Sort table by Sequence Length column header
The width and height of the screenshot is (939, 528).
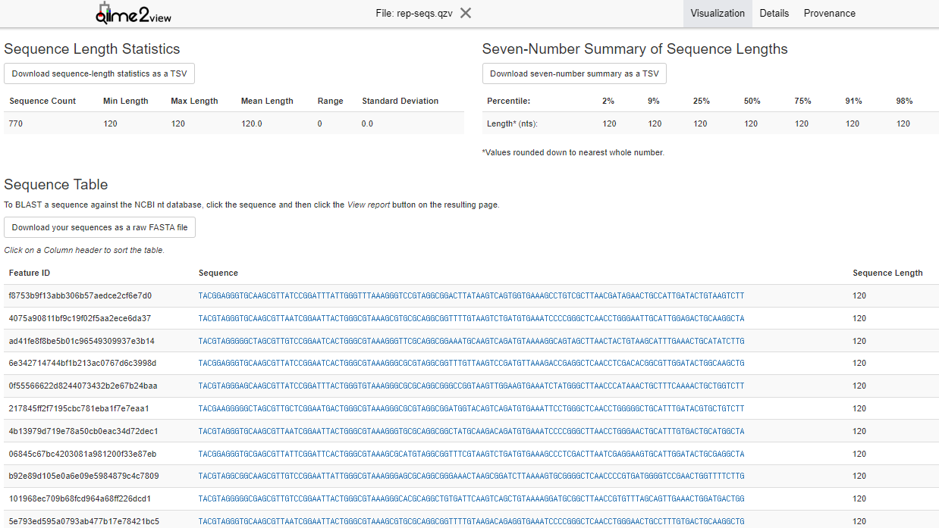(887, 273)
